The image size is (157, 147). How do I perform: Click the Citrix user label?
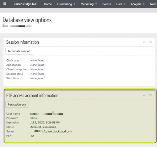point(13,60)
